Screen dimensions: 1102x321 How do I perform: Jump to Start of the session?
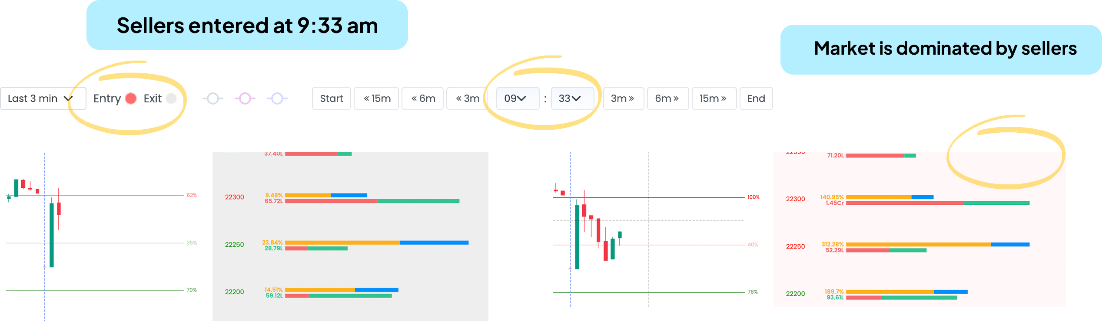331,98
